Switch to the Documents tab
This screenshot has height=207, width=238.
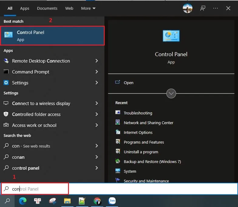[47, 8]
